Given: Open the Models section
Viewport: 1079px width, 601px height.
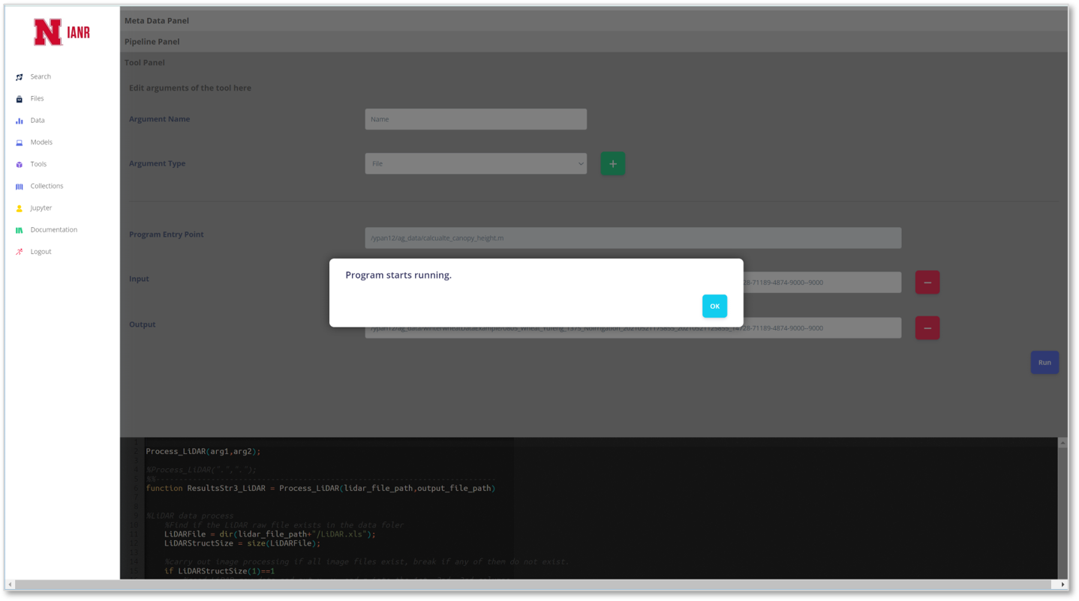Looking at the screenshot, I should tap(41, 142).
